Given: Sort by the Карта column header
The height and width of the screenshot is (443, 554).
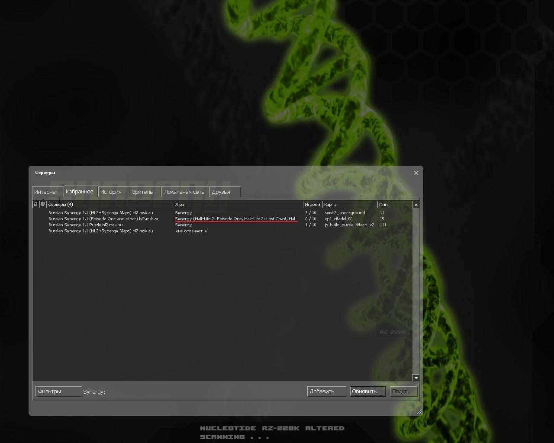Looking at the screenshot, I should coord(350,204).
